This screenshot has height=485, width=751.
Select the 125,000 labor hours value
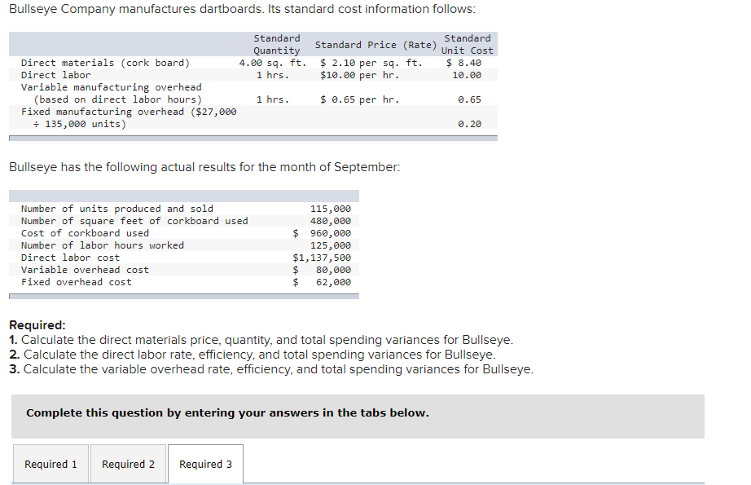pos(331,245)
